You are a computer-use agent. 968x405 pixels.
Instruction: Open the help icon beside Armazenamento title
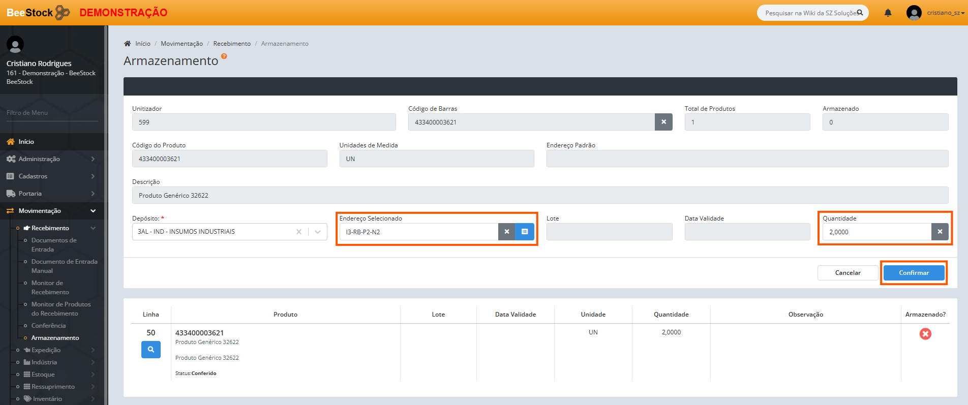pos(224,56)
